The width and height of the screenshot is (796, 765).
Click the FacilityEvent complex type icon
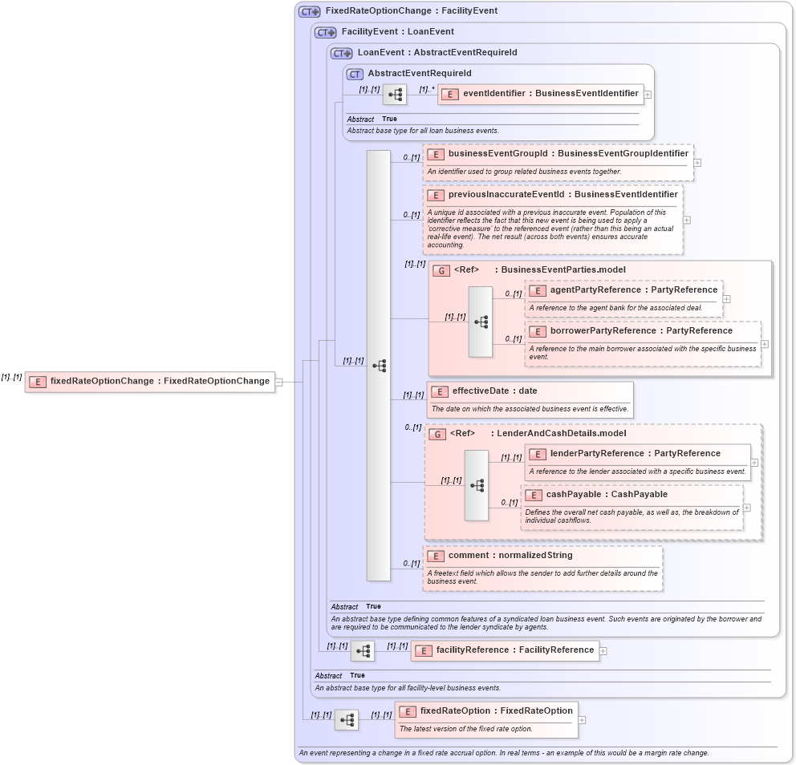point(324,32)
